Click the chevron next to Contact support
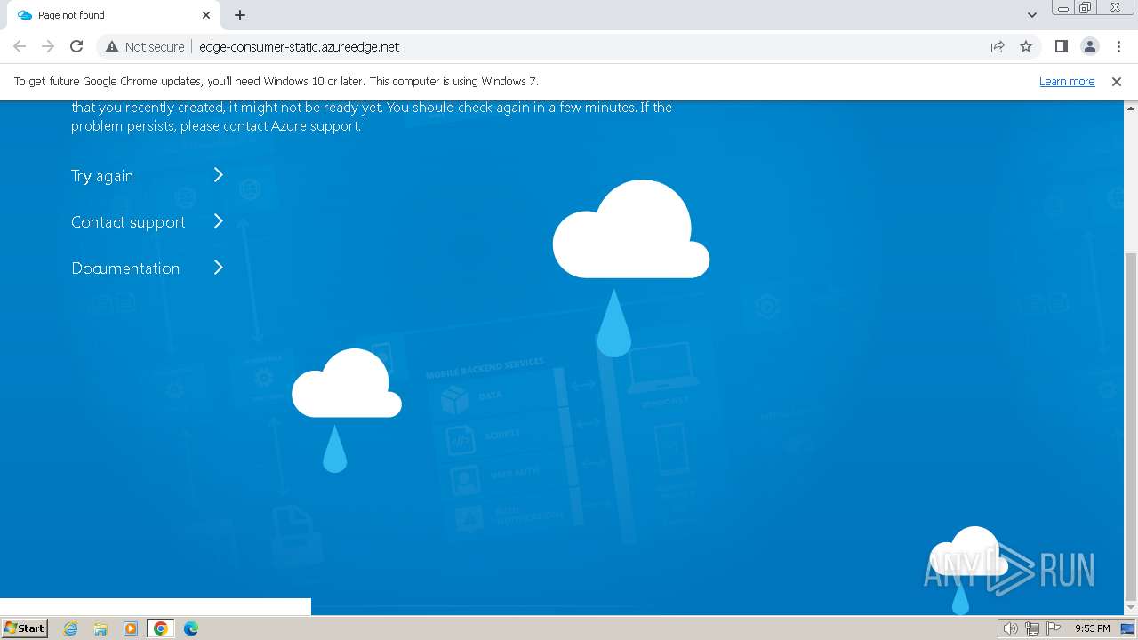The height and width of the screenshot is (640, 1138). 219,221
